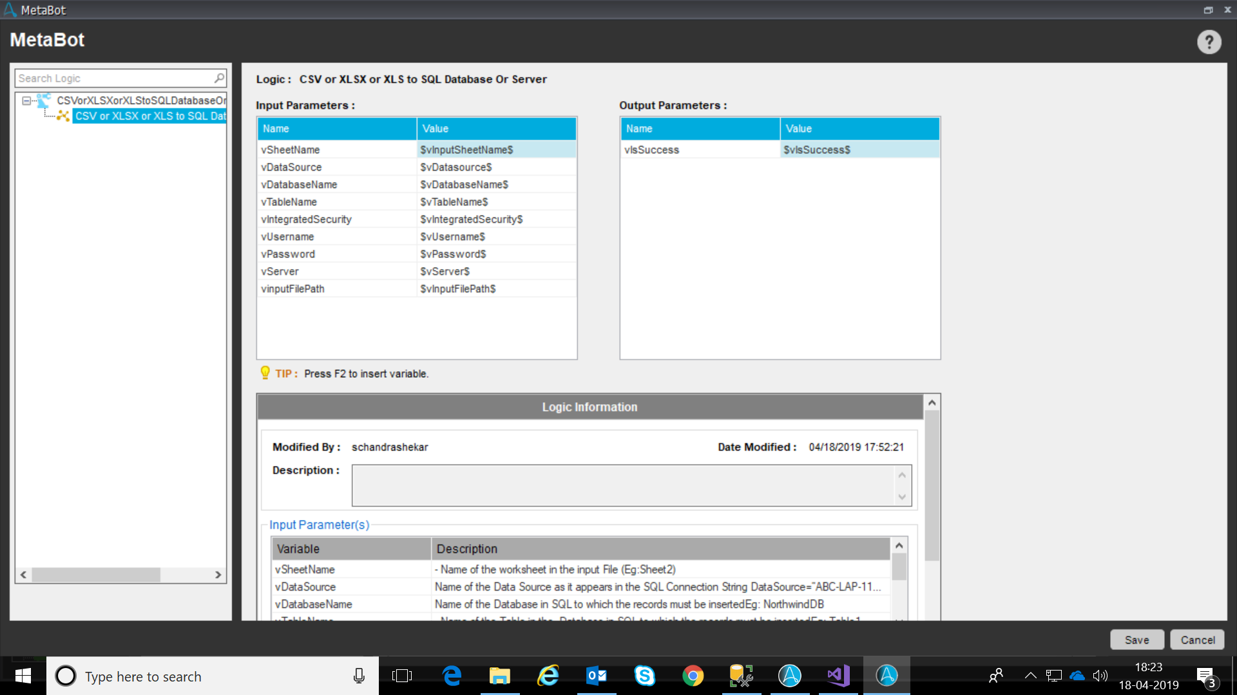
Task: Collapse the CSVorXLSXorXLStoSQLDatabase tree node
Action: (x=26, y=100)
